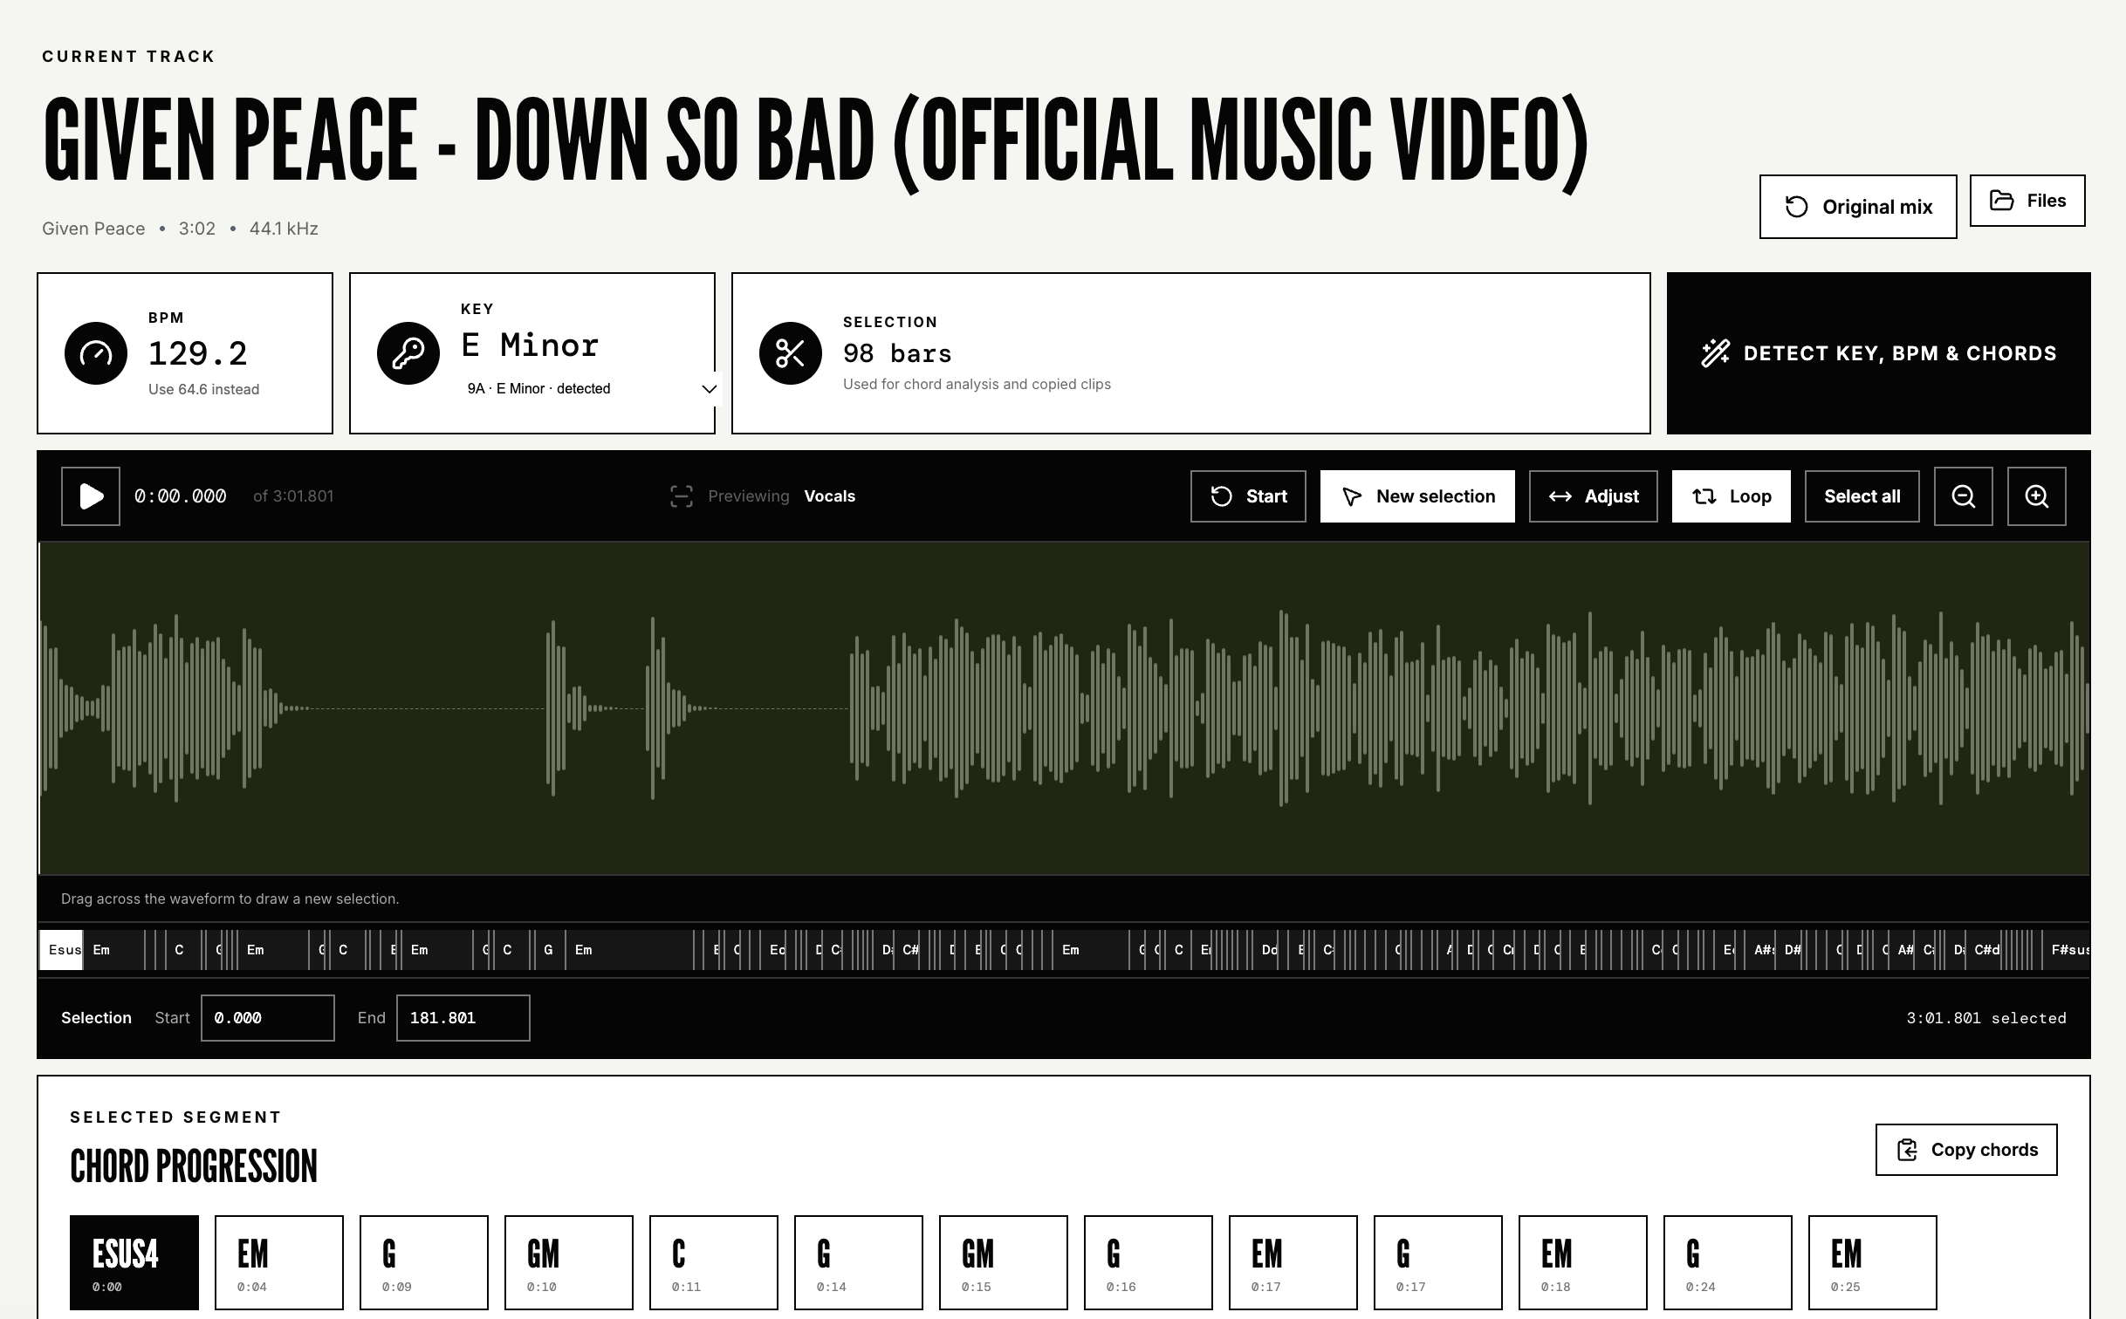Click on the audio waveform display
This screenshot has width=2126, height=1319.
pyautogui.click(x=1064, y=707)
